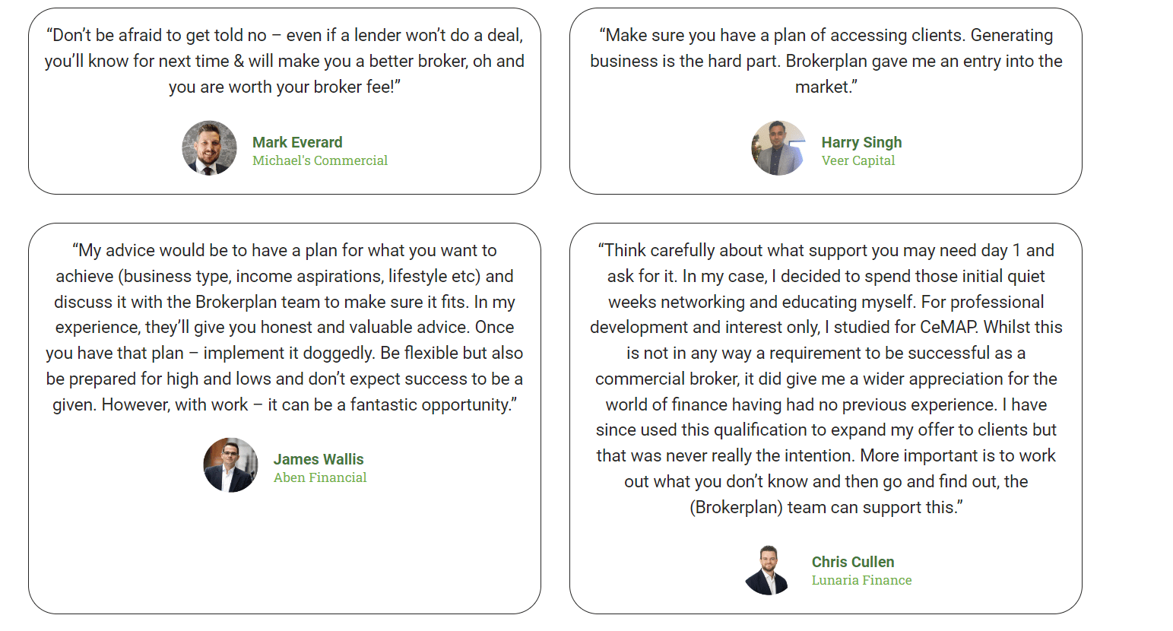The height and width of the screenshot is (631, 1173).
Task: Click the quote mentioning CeMAP study
Action: tap(826, 379)
